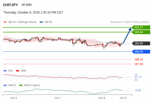
Task: Click the blue MACD legend swatch
Action: point(5,85)
